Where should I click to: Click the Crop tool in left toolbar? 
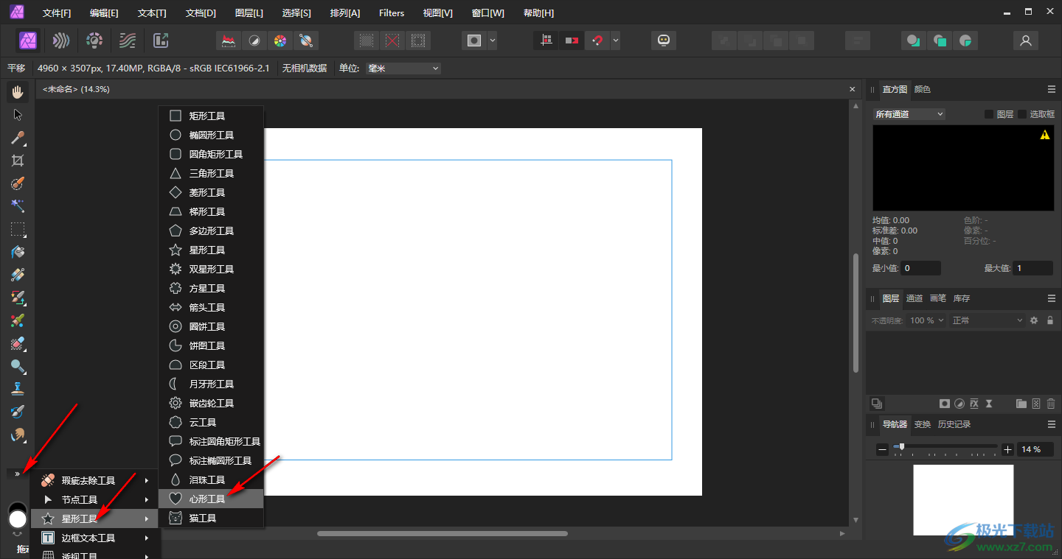click(18, 161)
